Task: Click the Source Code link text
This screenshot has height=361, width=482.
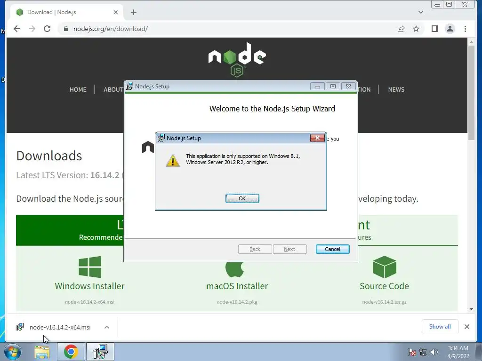Action: point(384,286)
